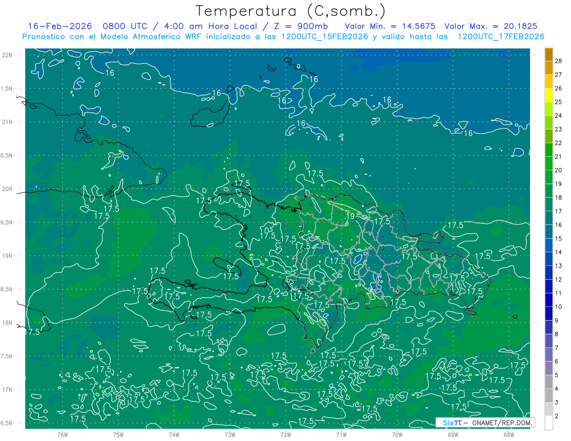
Task: Select the '1200UTC_17FEB2026' valid-until time text
Action: point(501,37)
